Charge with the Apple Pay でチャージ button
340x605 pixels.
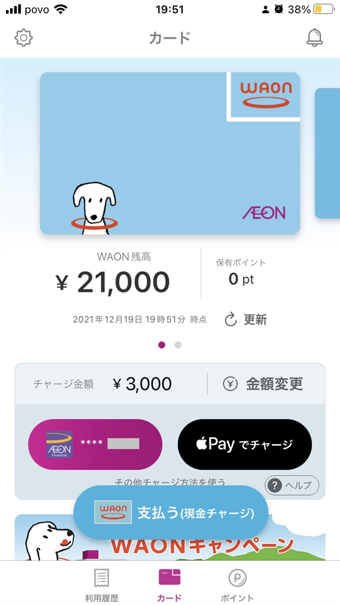pos(245,444)
